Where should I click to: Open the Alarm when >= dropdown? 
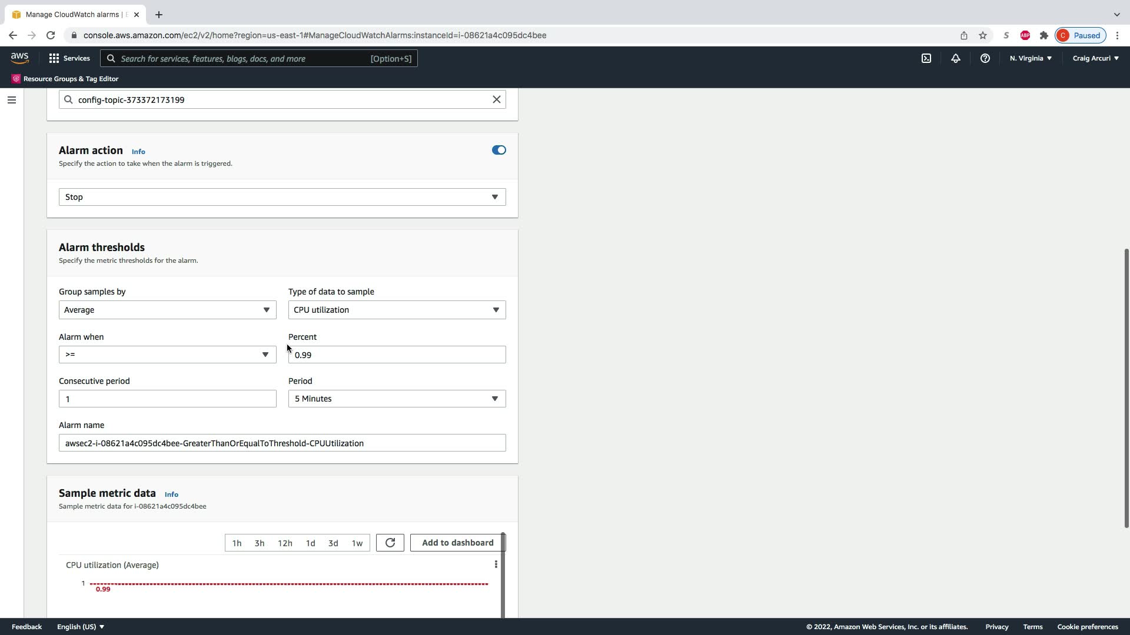tap(167, 355)
